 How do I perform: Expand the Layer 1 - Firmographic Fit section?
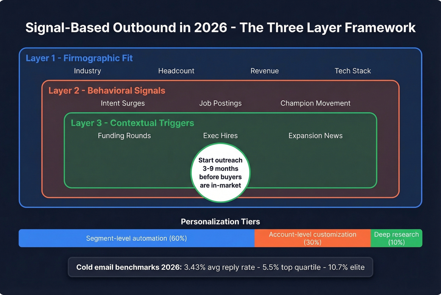tap(79, 58)
